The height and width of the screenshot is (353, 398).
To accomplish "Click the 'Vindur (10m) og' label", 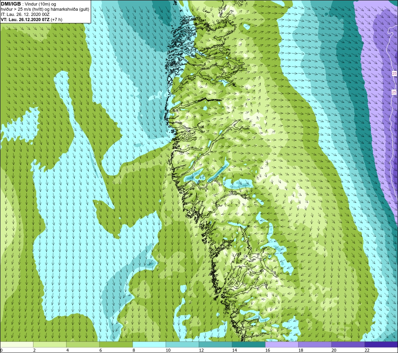I will point(40,4).
